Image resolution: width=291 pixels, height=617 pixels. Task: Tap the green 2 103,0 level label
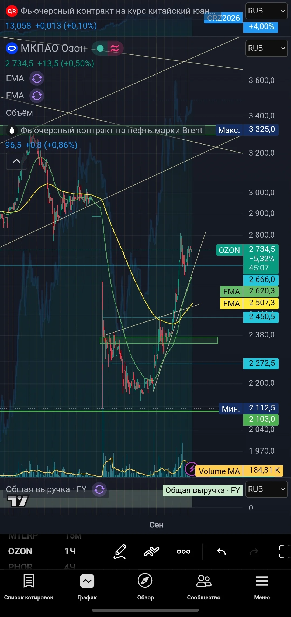[x=261, y=419]
